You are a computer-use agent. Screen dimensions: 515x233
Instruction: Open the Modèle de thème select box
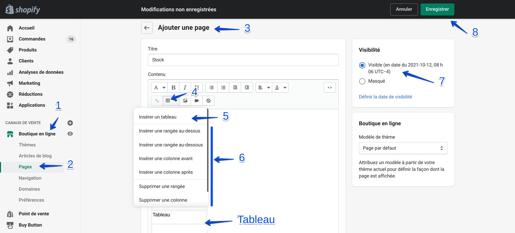click(403, 148)
